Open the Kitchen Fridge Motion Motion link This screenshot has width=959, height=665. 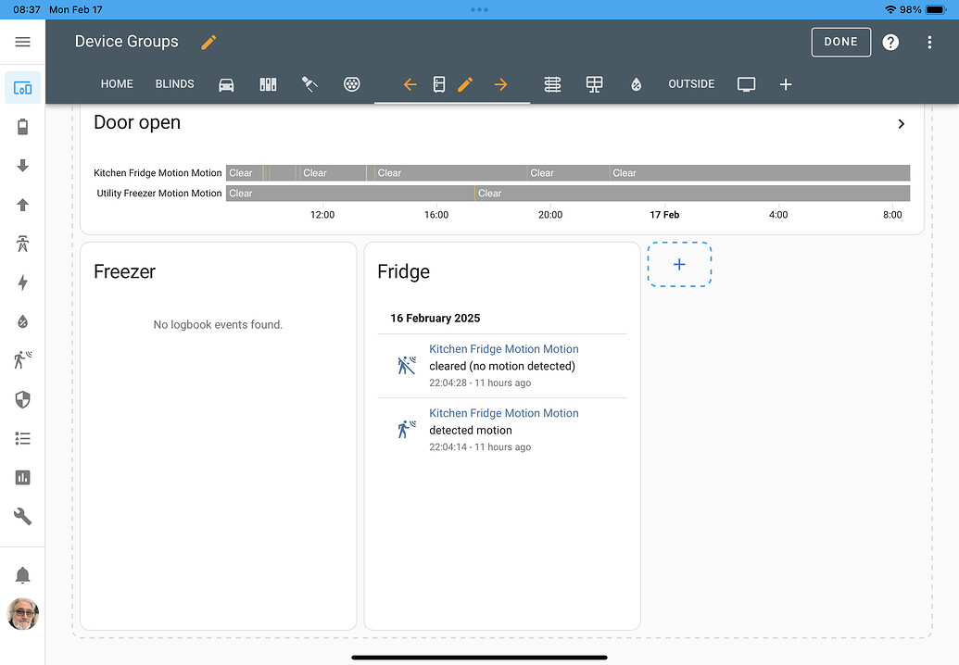[503, 349]
